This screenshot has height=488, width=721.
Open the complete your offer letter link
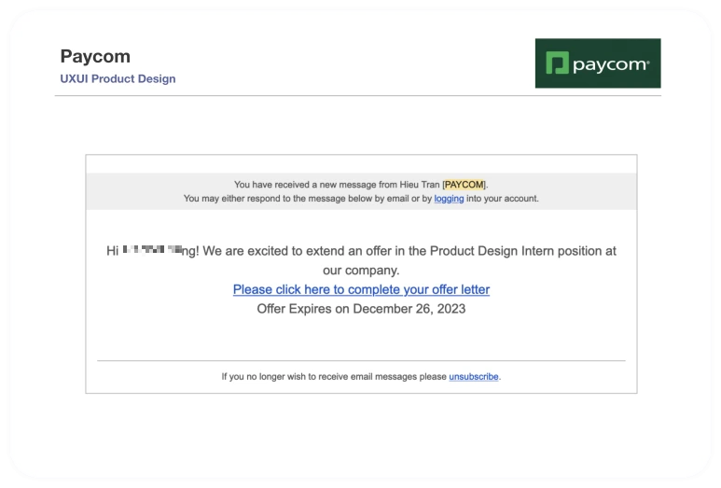point(361,289)
